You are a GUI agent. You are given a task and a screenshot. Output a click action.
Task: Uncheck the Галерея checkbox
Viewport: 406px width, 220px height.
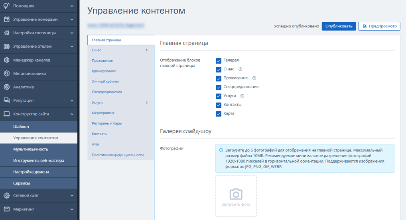[219, 60]
